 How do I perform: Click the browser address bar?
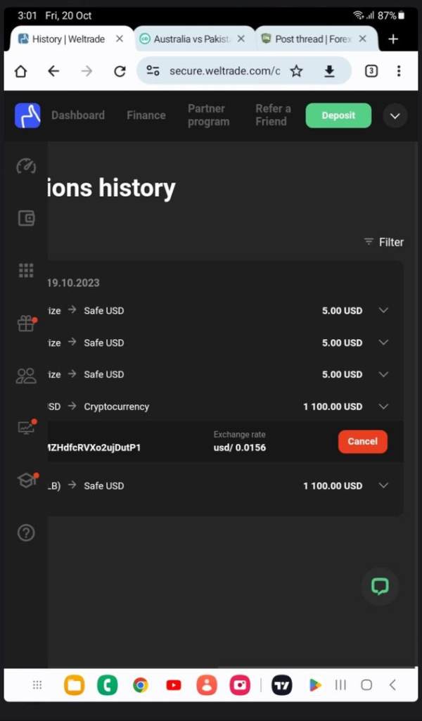click(224, 71)
